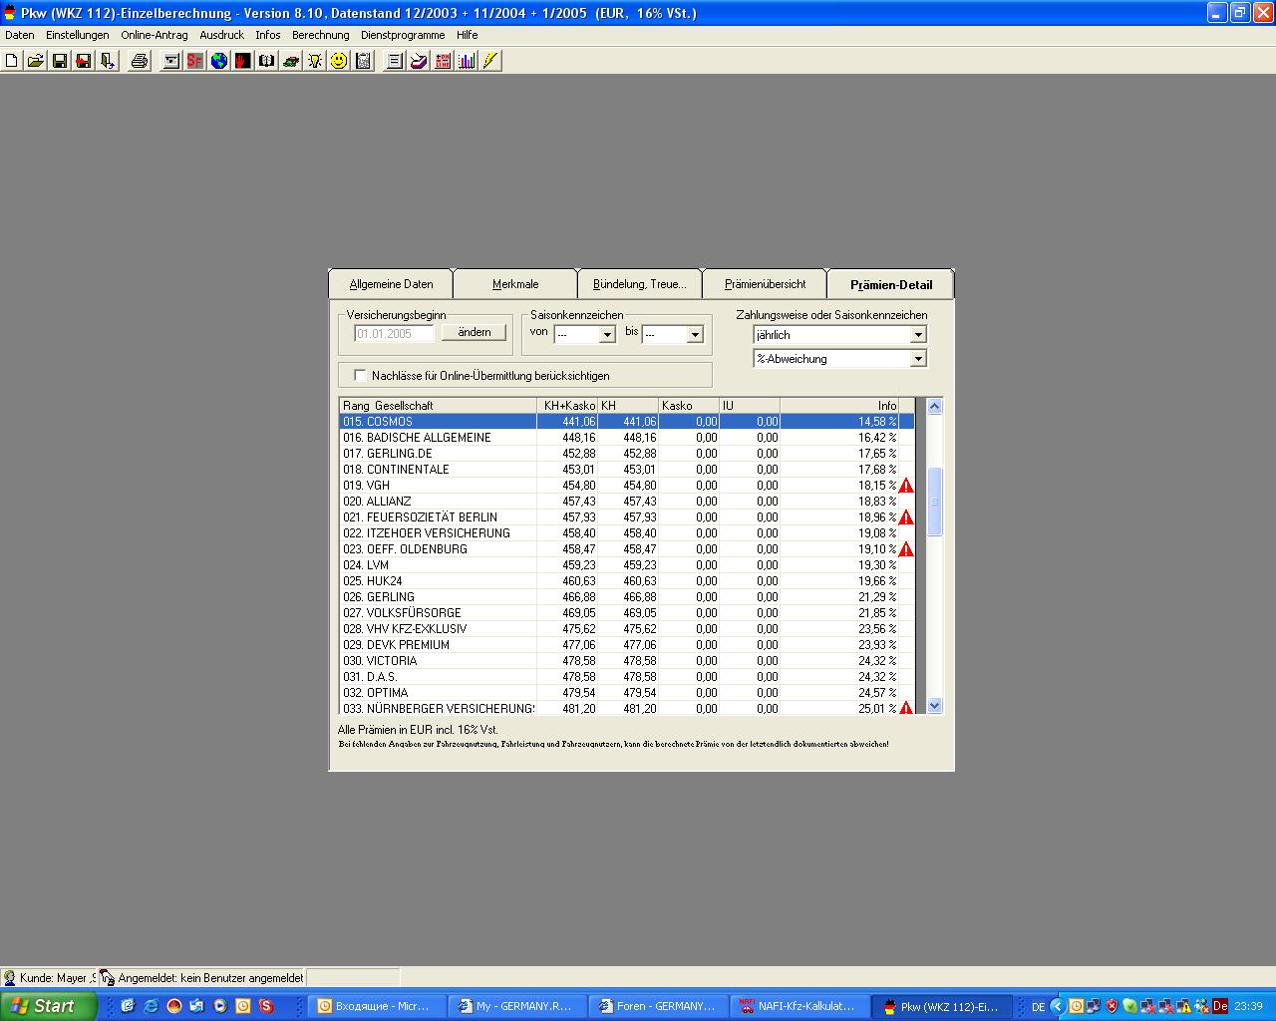Click the yellow smiley face icon
This screenshot has height=1021, width=1276.
(339, 61)
